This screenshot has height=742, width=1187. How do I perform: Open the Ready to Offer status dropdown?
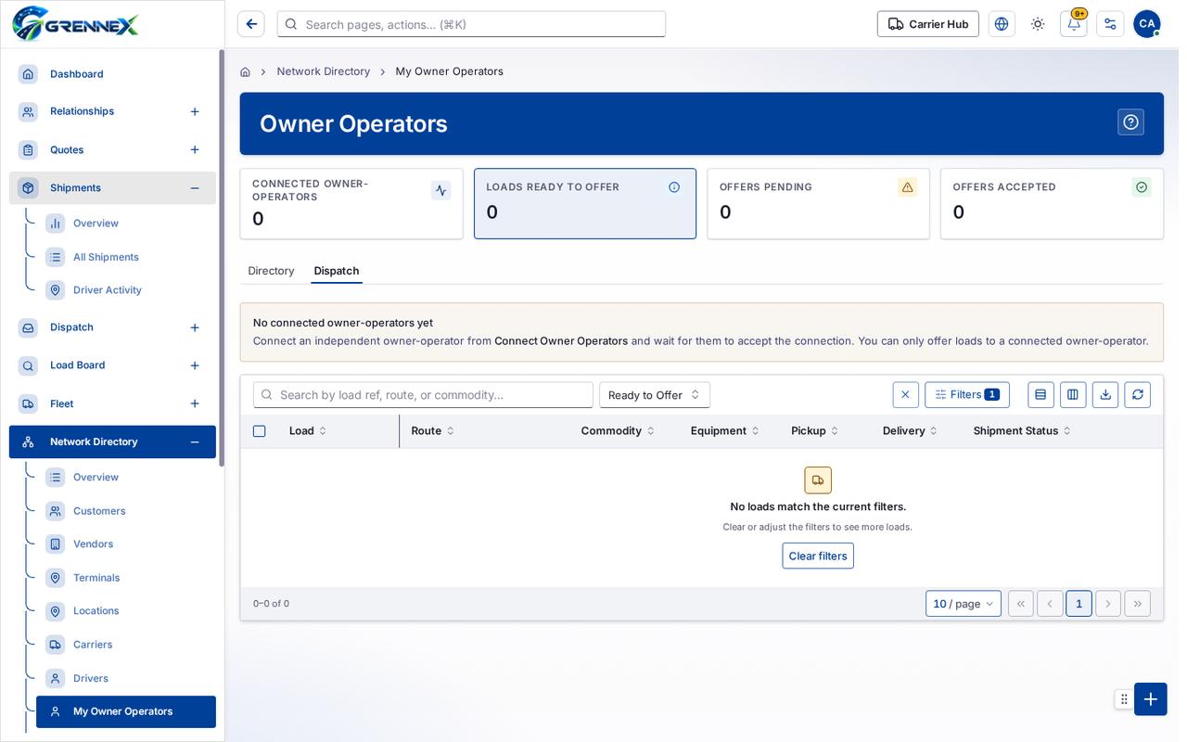coord(655,395)
